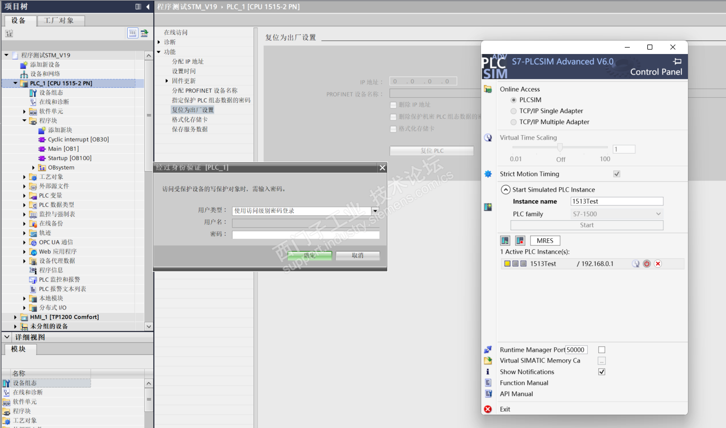Click the virtual time clock icon for 1513Test

636,264
